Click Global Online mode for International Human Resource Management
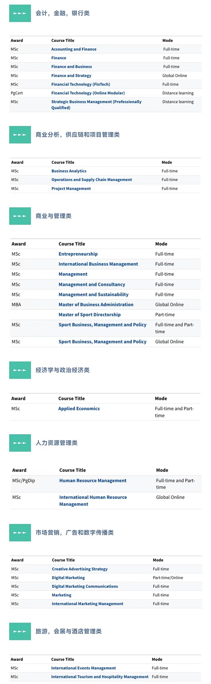 click(x=170, y=497)
